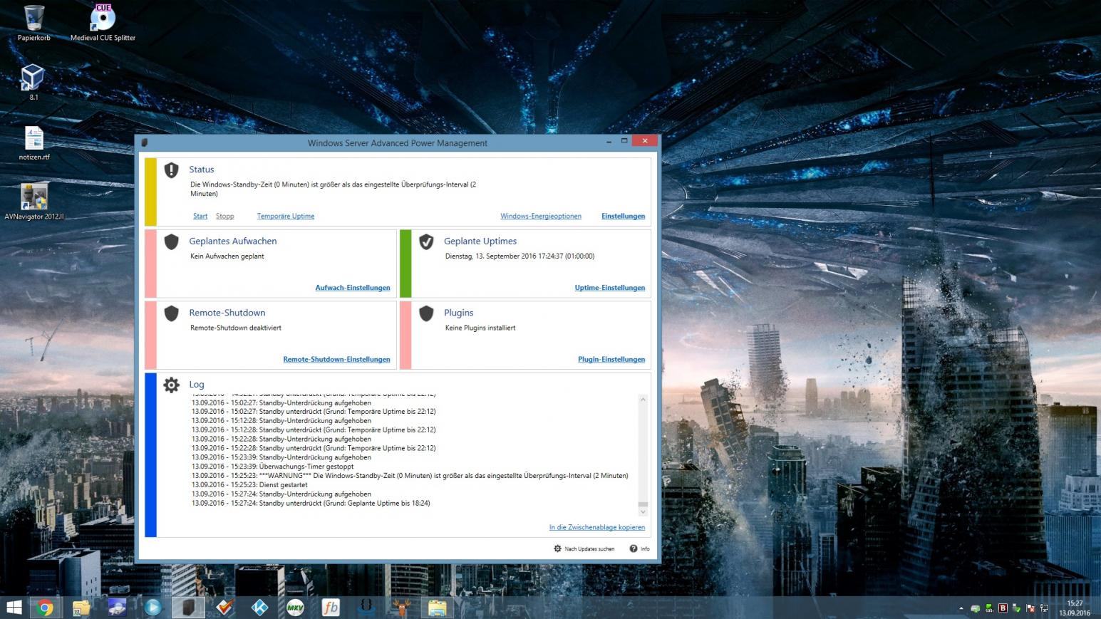Click the Remote-Shutdown shield icon
1101x619 pixels.
(x=171, y=313)
